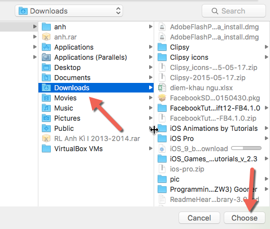270x229 pixels.
Task: Click the iOS_9_b download file icon
Action: click(x=162, y=148)
